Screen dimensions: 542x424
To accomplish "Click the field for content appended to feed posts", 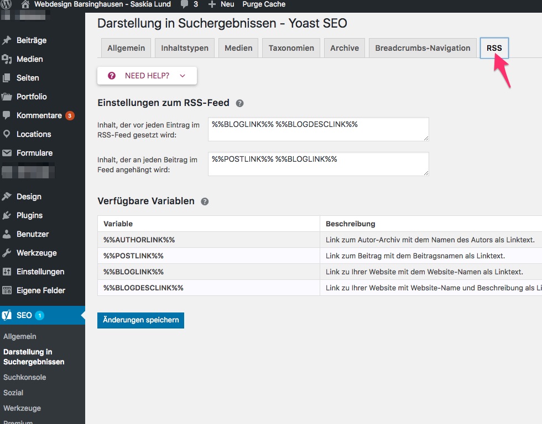I will tap(318, 164).
